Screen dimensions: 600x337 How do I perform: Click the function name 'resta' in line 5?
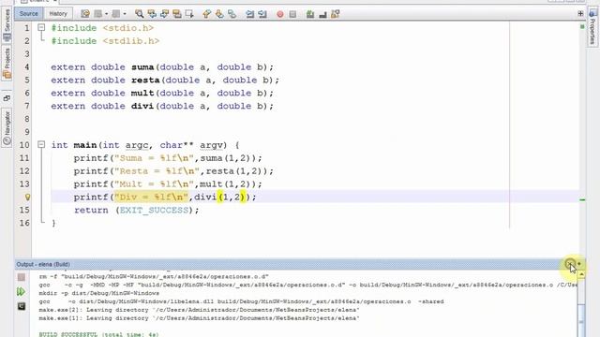(145, 80)
